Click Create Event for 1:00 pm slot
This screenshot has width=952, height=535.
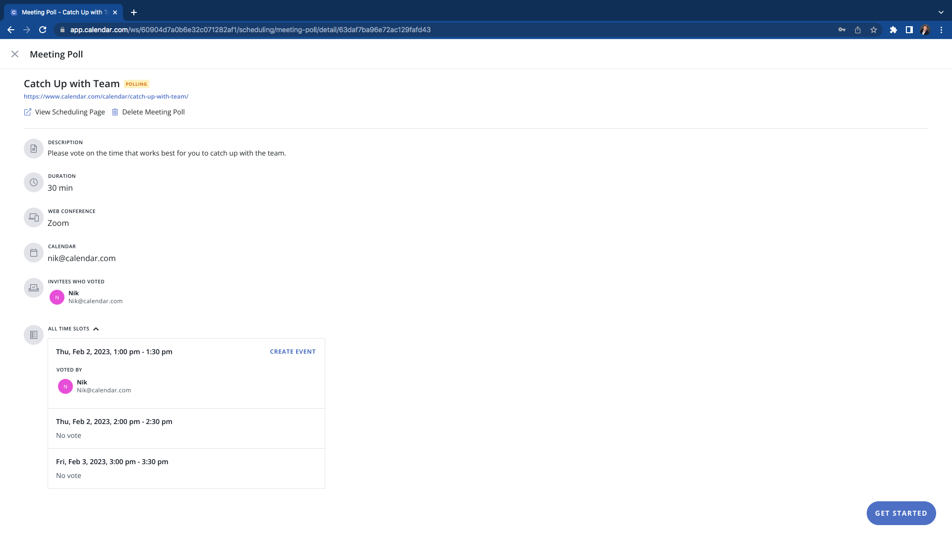pyautogui.click(x=293, y=352)
